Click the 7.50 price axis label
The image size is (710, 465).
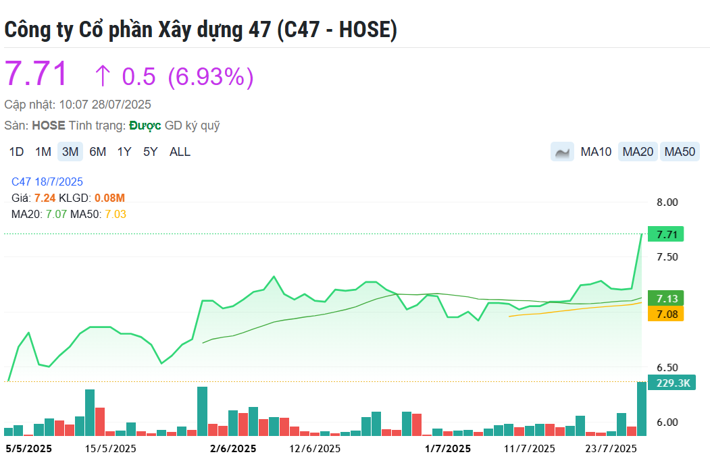point(667,257)
